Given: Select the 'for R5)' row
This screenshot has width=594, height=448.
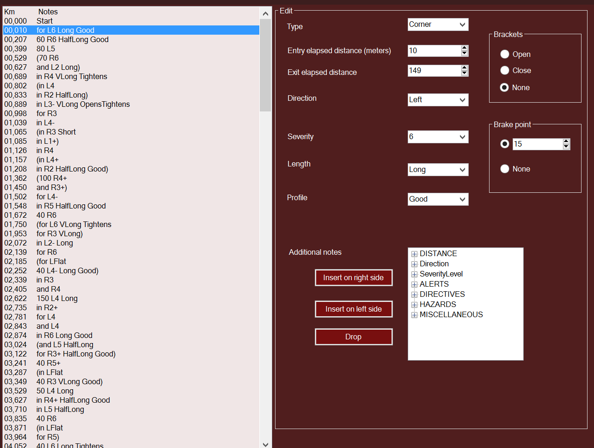Looking at the screenshot, I should click(x=131, y=437).
